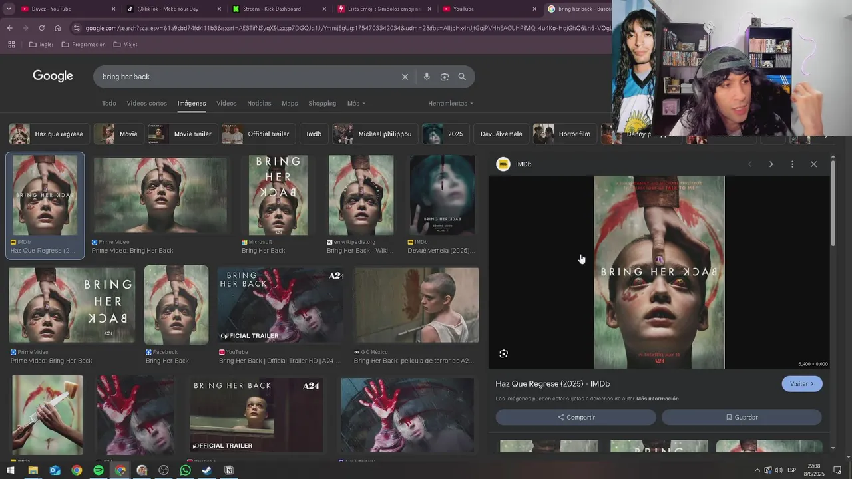Close the Stream - Kick Dashboard tab
Viewport: 852px width, 479px height.
point(324,9)
